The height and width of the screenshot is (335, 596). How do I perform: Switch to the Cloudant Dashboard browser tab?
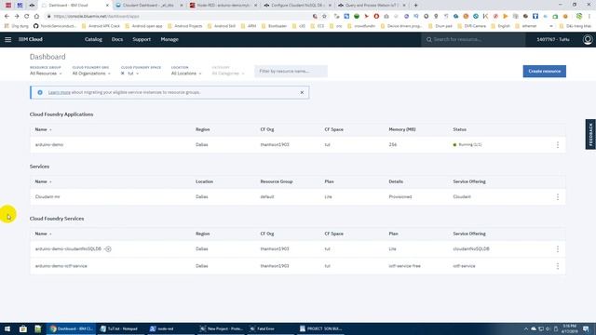pos(149,6)
